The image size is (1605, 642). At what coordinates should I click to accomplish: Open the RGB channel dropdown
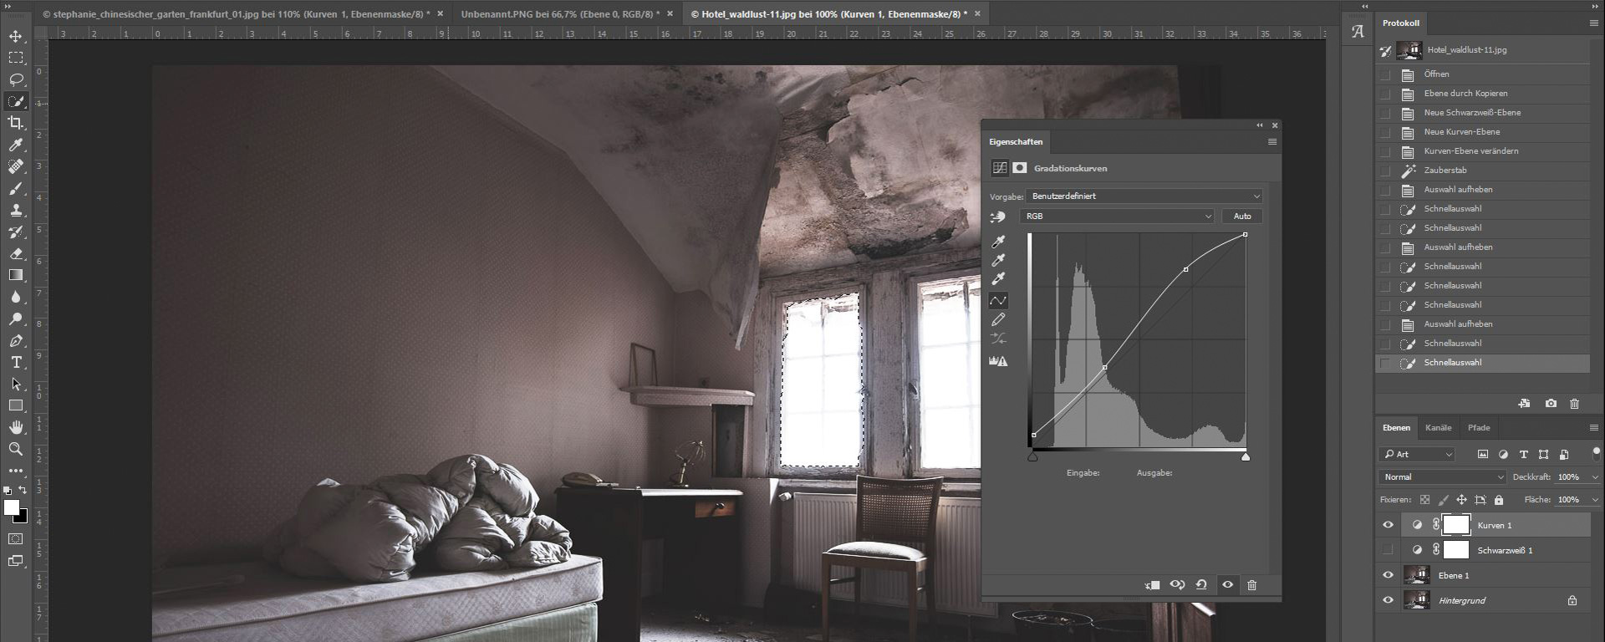(1117, 217)
